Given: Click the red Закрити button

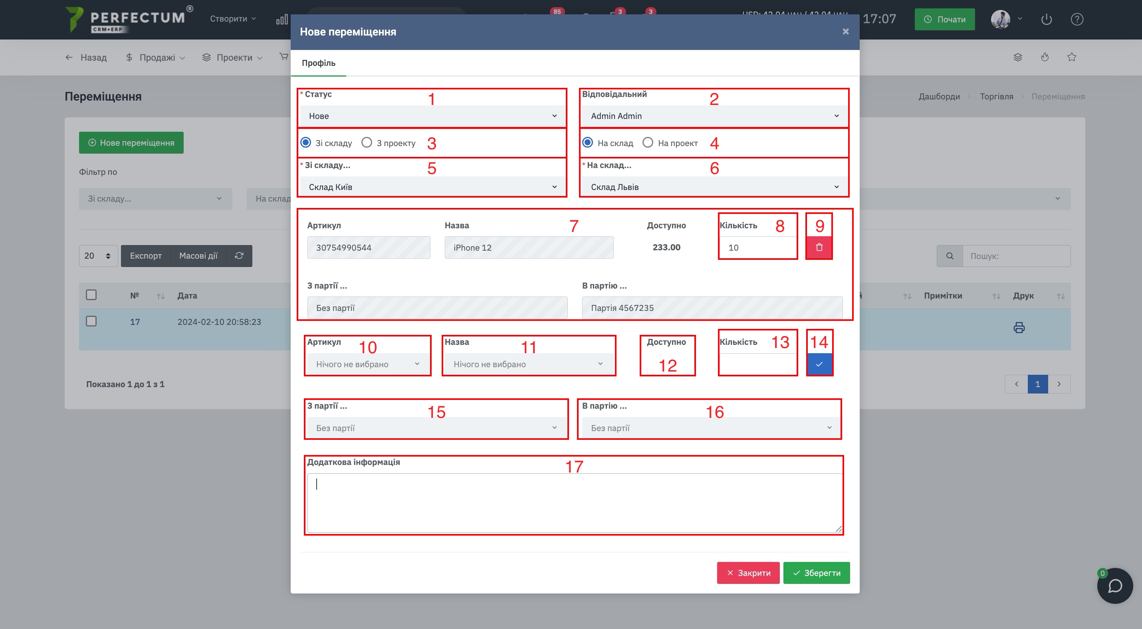Looking at the screenshot, I should point(748,573).
